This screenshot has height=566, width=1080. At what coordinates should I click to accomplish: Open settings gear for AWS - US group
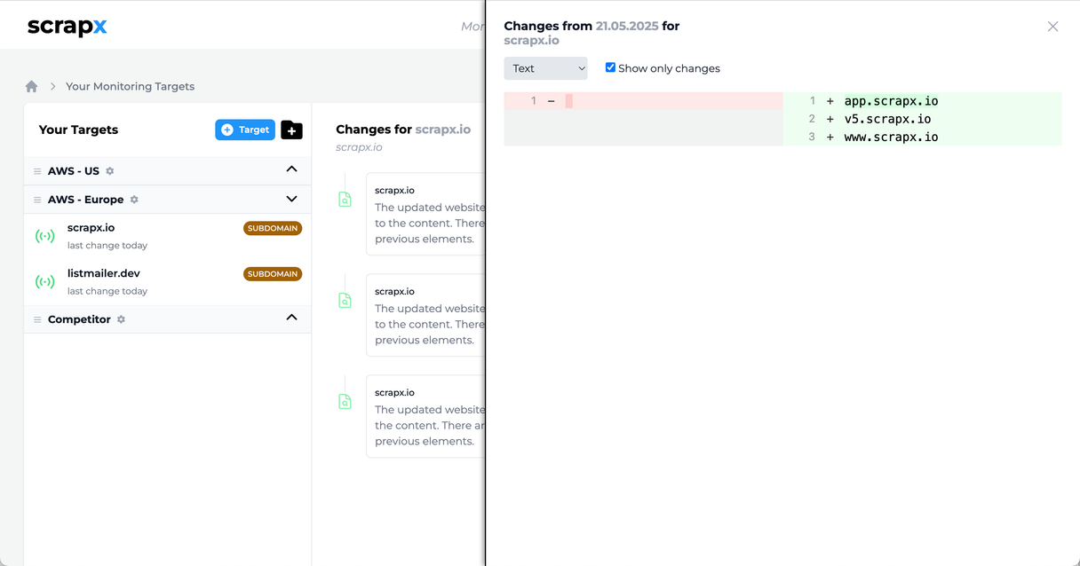point(110,171)
